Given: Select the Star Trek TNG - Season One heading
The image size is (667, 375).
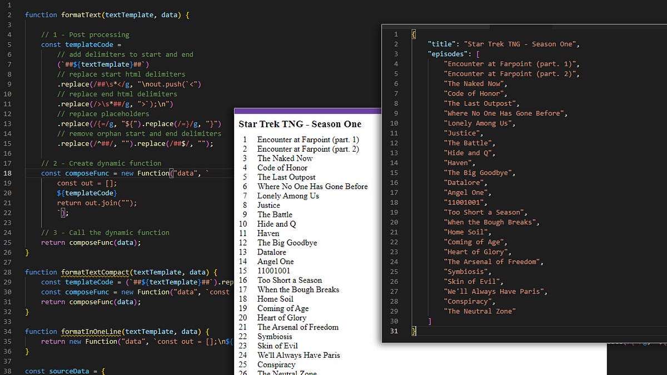Looking at the screenshot, I should pos(300,124).
